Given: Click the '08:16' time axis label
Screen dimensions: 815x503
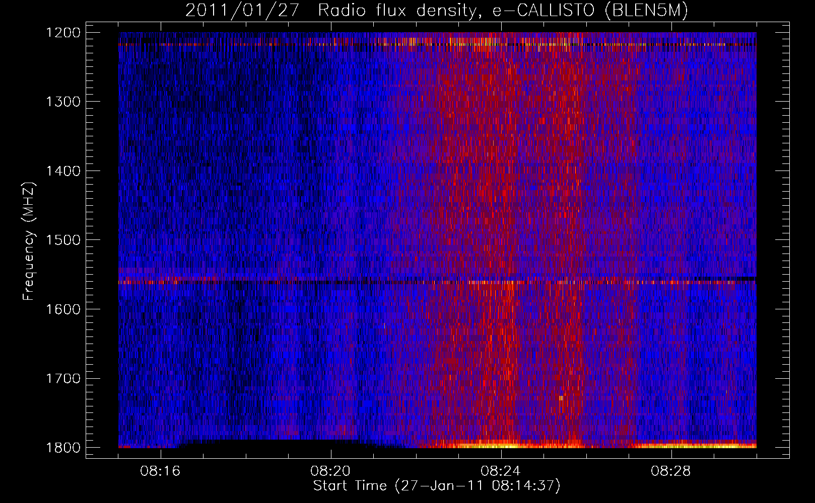Looking at the screenshot, I should [x=161, y=471].
